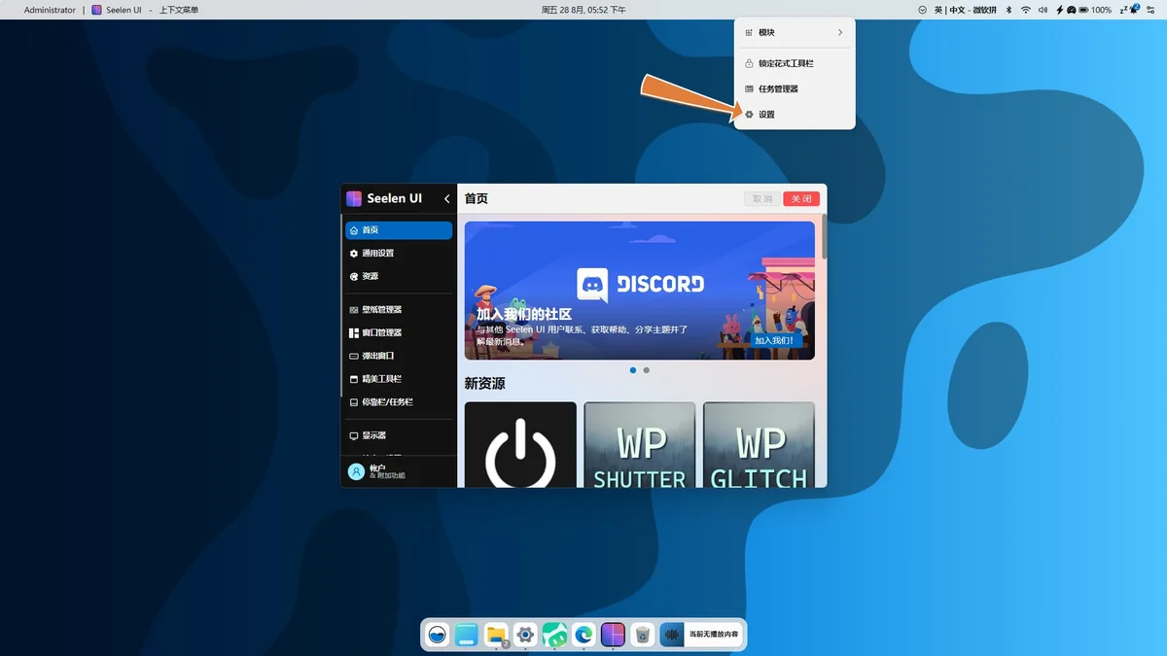This screenshot has height=656, width=1167.
Task: Open the WP GLITCH resource thumbnail
Action: click(759, 445)
